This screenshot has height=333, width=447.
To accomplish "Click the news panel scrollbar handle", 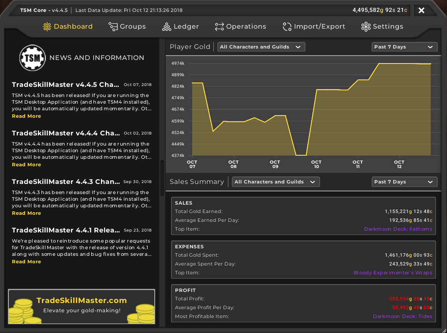I will [162, 178].
